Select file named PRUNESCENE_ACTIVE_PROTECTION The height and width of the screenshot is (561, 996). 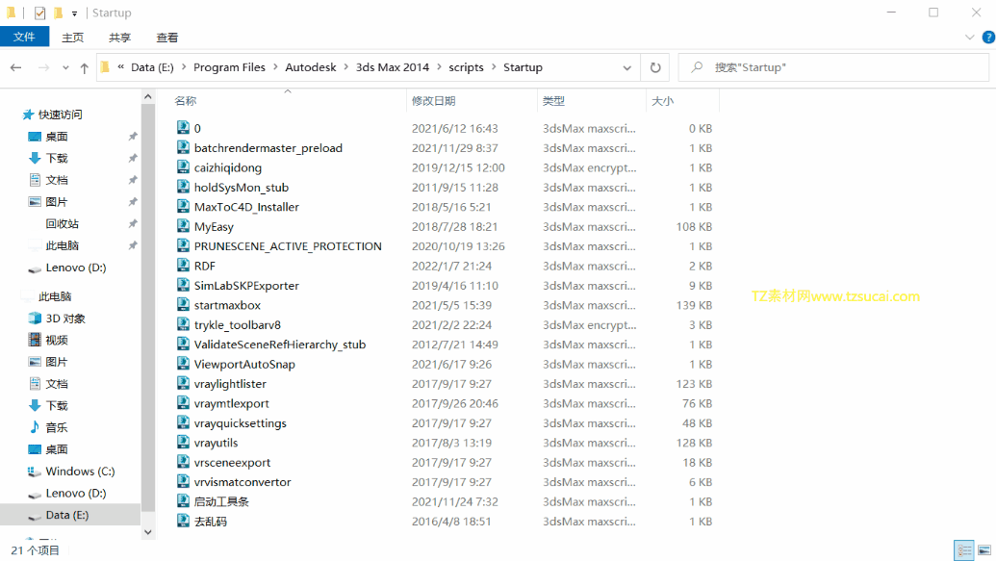coord(288,246)
